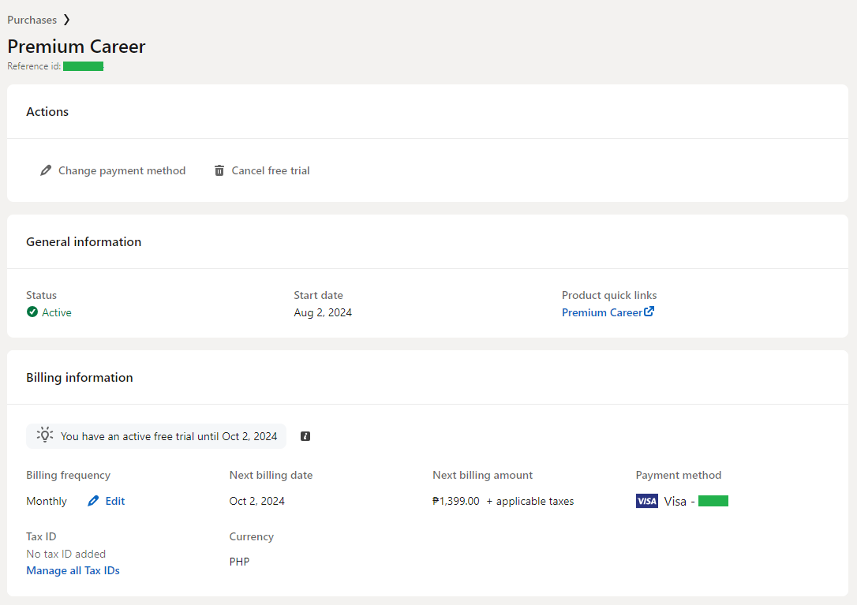The width and height of the screenshot is (857, 605).
Task: Select the Premium Career page title
Action: click(x=77, y=47)
